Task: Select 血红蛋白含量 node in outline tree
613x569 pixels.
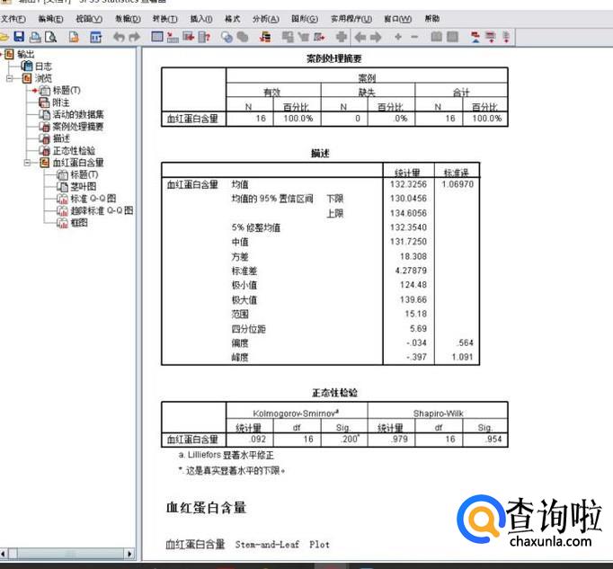Action: coord(78,163)
